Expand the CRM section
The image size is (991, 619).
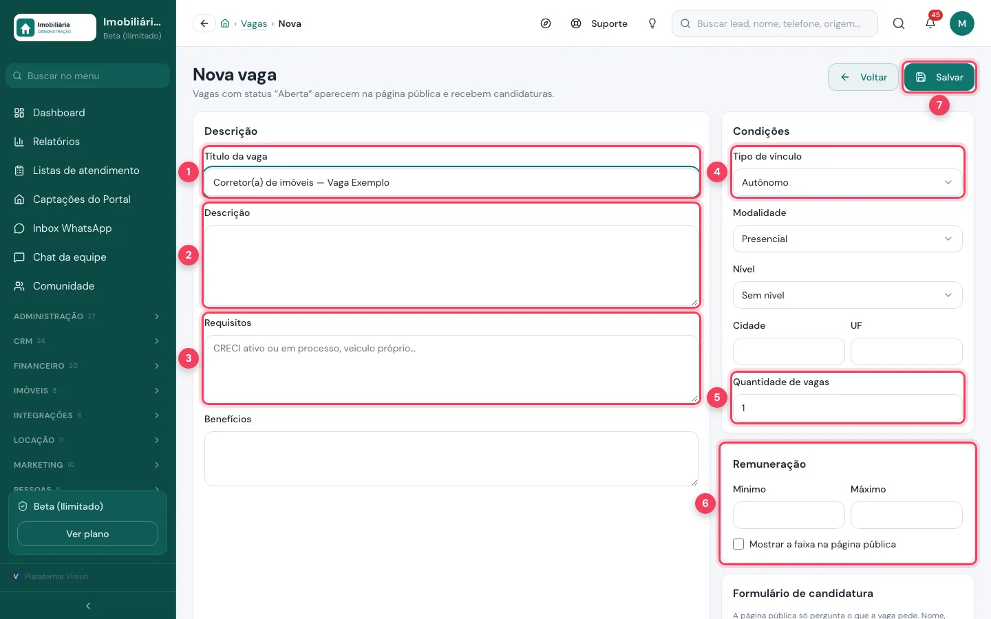[87, 341]
